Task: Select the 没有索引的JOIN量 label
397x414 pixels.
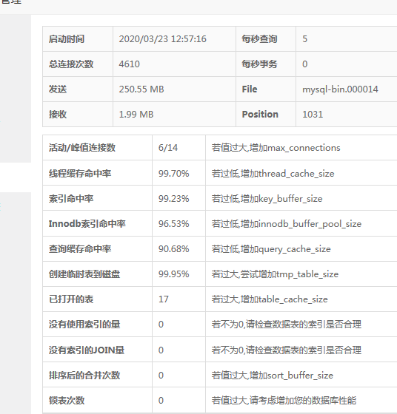Action: click(x=87, y=350)
